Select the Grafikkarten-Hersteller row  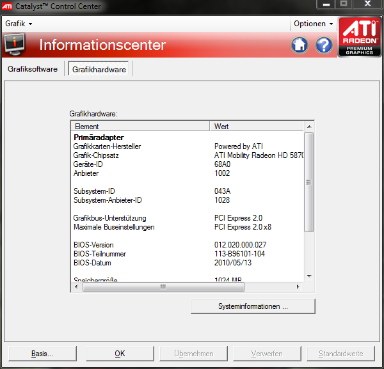[x=188, y=146]
